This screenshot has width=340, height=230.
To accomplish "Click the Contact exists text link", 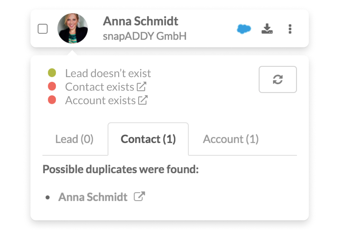I will click(99, 87).
